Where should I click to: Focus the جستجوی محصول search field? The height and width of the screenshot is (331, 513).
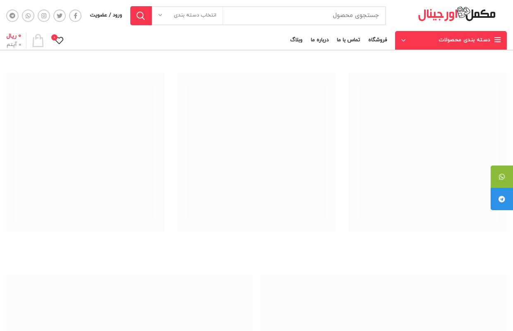[x=304, y=16]
